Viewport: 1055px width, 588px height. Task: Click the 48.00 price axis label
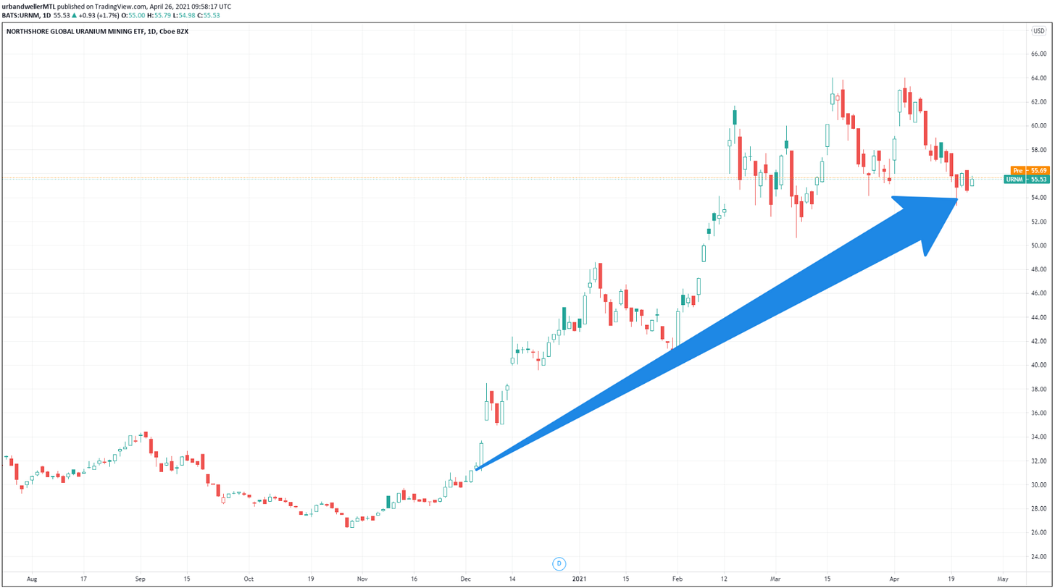pos(1038,269)
